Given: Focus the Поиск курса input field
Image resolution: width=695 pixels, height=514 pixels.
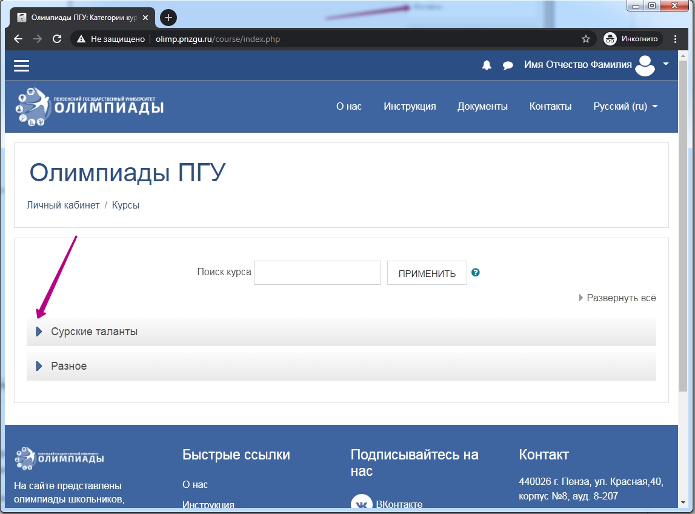Looking at the screenshot, I should point(318,273).
